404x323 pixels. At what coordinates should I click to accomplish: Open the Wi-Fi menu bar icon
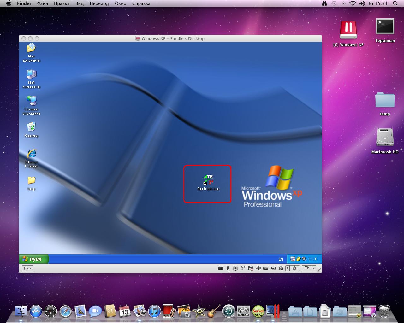coord(353,3)
